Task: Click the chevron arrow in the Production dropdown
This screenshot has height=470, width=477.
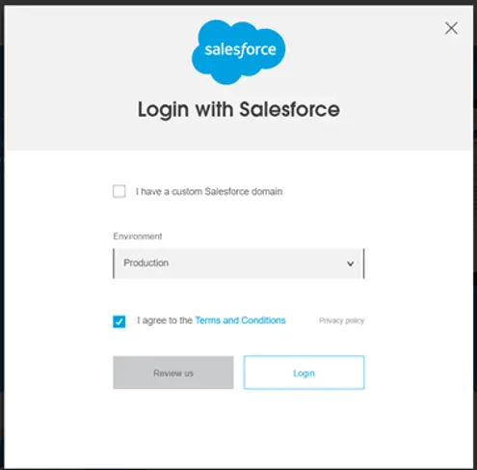Action: pos(351,263)
